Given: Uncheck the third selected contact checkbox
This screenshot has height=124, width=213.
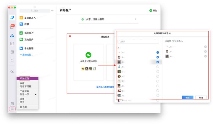Looking at the screenshot, I should pos(158,62).
